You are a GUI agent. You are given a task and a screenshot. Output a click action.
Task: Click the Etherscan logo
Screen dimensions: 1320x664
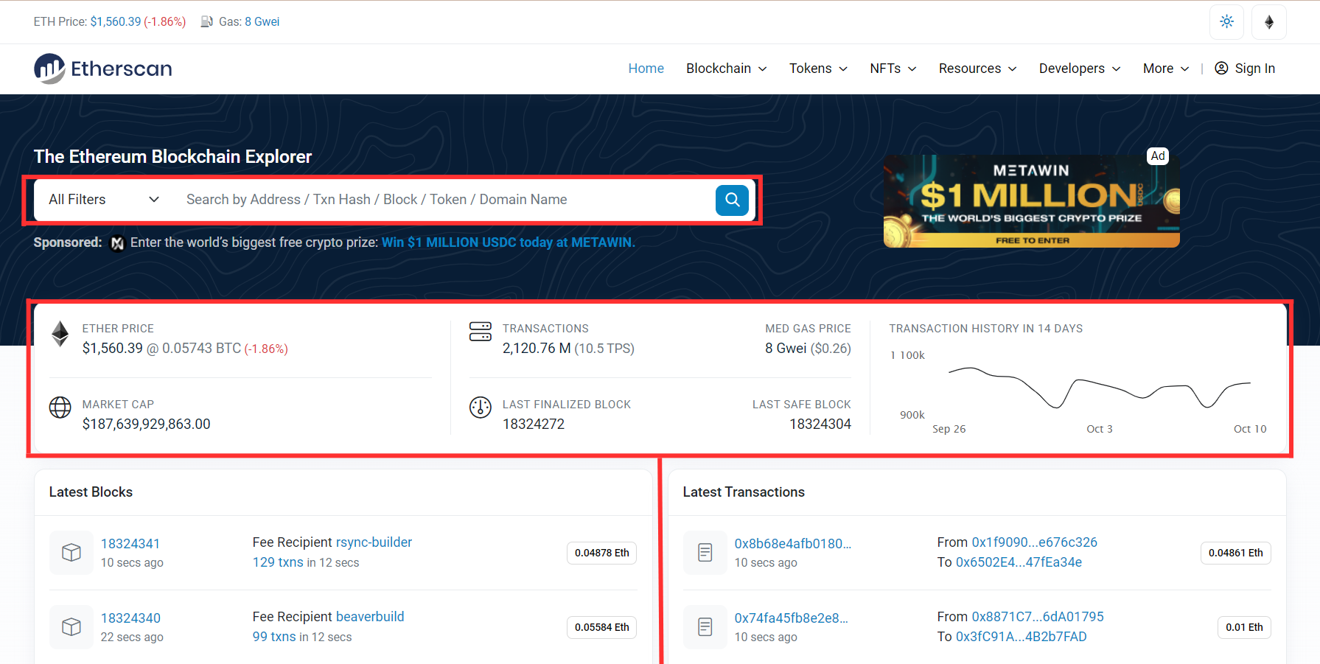pos(102,68)
